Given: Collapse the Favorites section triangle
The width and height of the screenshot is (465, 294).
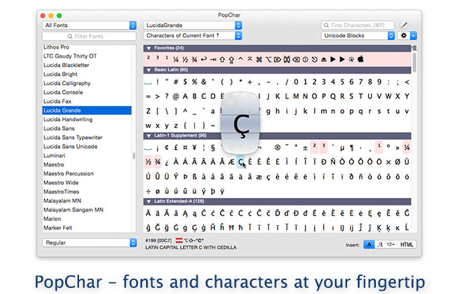Looking at the screenshot, I should [x=148, y=48].
